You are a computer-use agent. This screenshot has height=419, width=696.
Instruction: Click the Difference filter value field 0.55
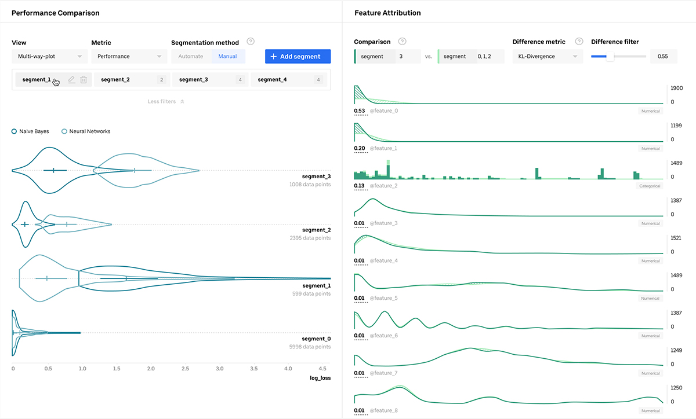tap(664, 56)
